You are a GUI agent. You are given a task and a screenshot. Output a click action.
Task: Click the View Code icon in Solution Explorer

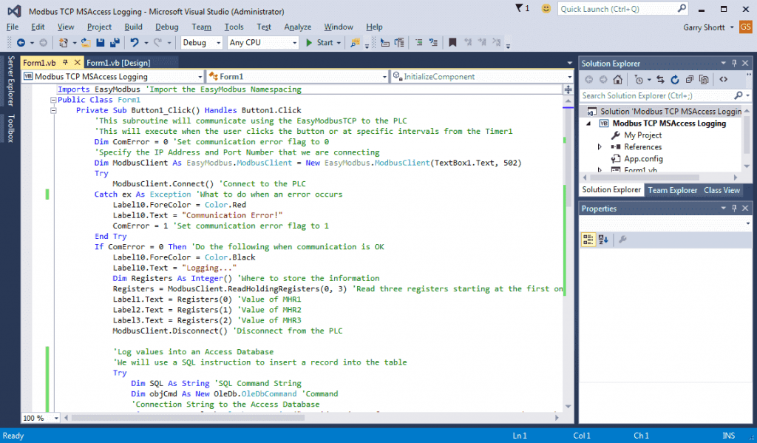point(723,79)
